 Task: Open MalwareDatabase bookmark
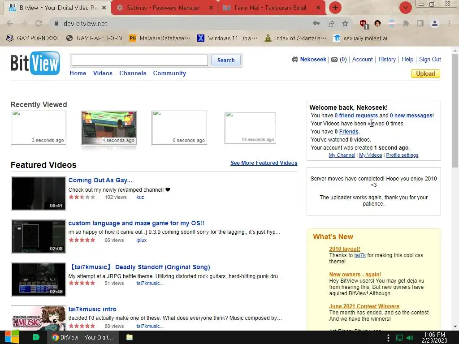coord(160,38)
